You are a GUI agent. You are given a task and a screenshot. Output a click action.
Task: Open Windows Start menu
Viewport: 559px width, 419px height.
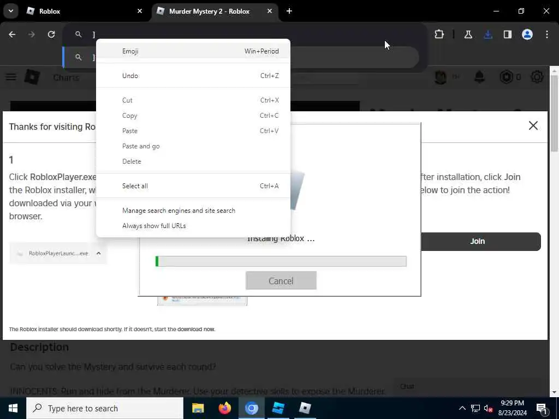(x=13, y=408)
